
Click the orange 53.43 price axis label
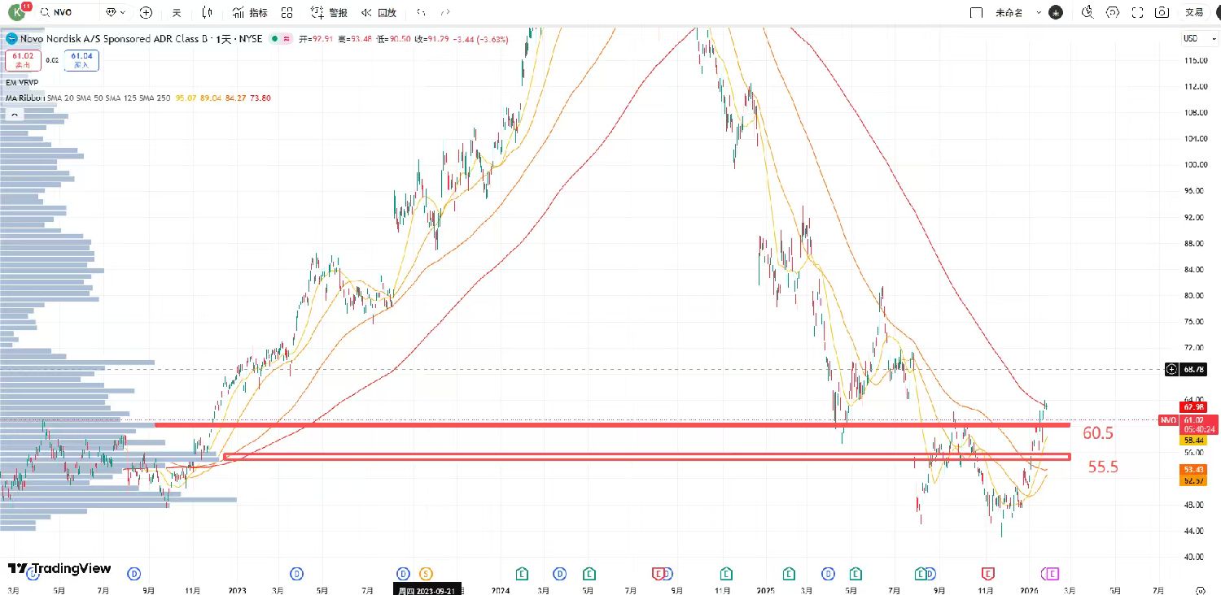coord(1194,470)
